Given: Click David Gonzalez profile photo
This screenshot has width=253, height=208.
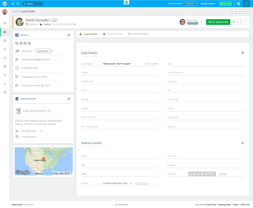Looking at the screenshot, I should point(20,22).
